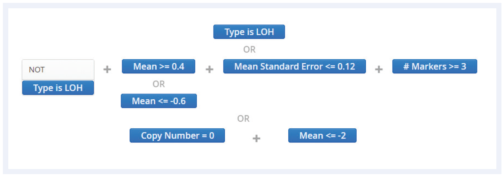
Task: Click the OR label beneath Mean >= 0.4
Action: (x=159, y=84)
